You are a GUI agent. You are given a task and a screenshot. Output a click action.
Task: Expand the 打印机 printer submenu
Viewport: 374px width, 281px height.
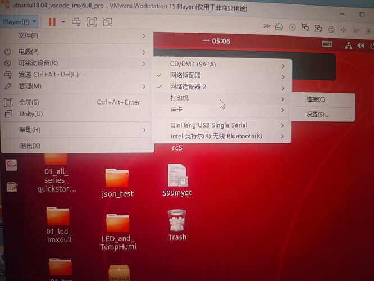point(222,98)
